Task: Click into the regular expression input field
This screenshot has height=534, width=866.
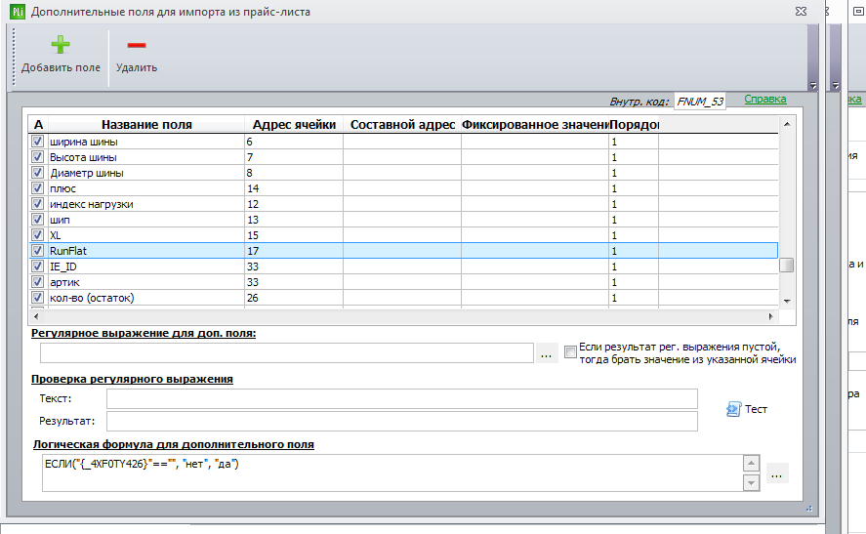Action: point(287,352)
